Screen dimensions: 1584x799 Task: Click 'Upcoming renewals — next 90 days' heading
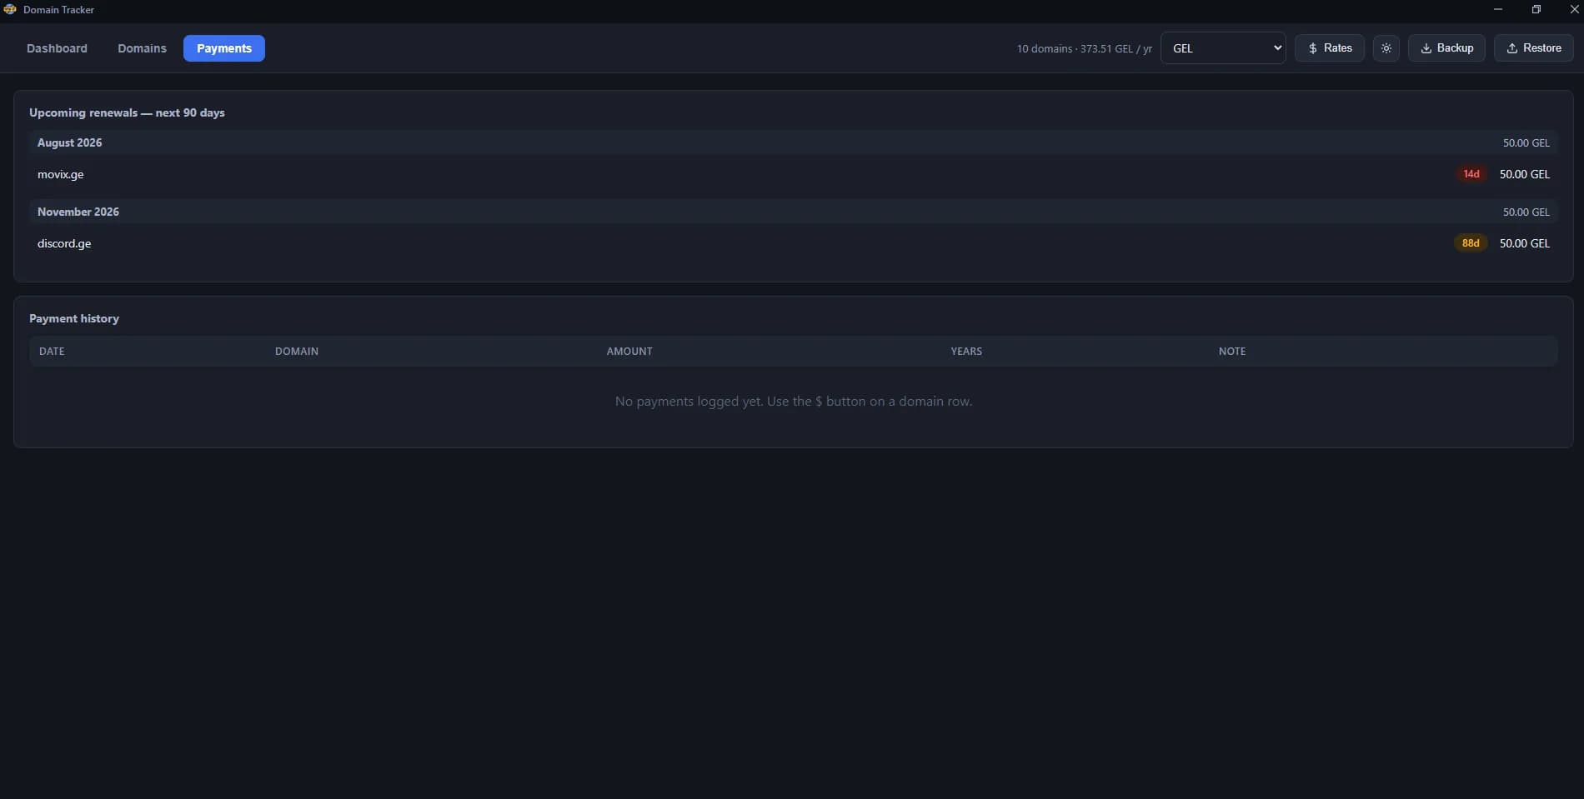tap(127, 112)
